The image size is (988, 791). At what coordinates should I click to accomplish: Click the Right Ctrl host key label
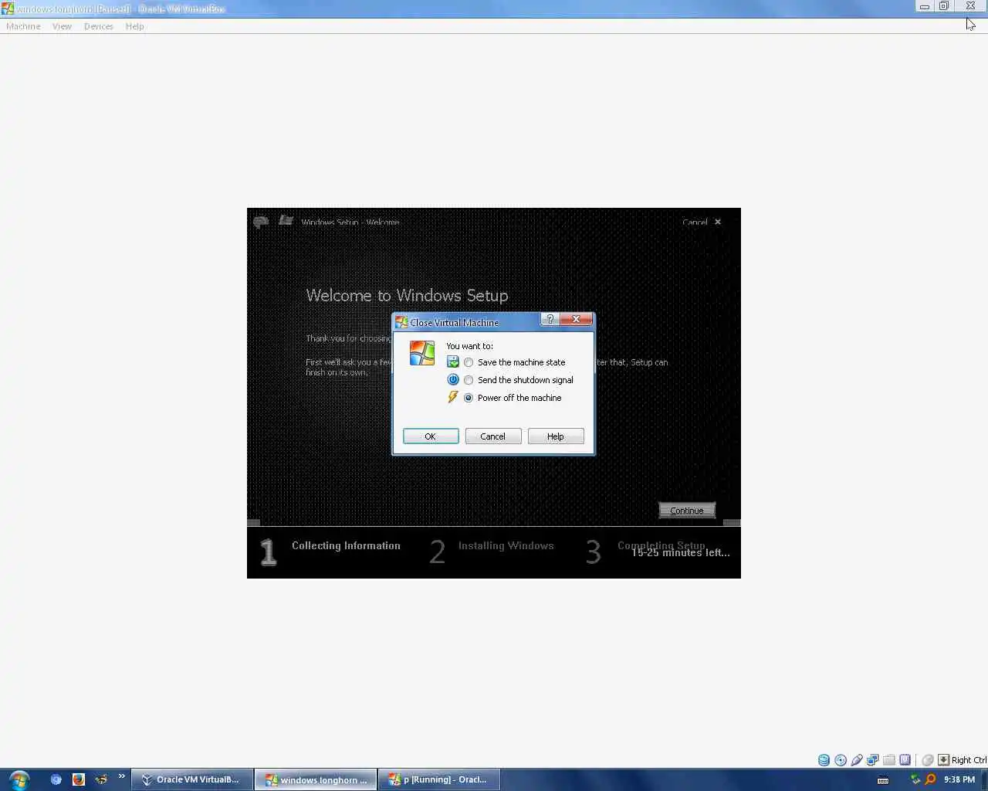pyautogui.click(x=969, y=760)
